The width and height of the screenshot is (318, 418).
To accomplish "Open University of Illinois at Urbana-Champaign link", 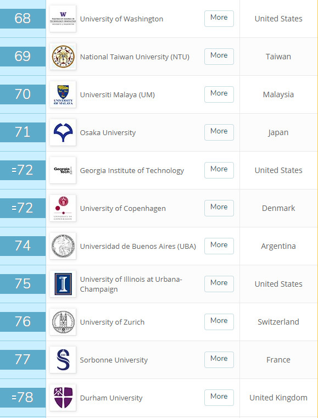I will point(131,284).
